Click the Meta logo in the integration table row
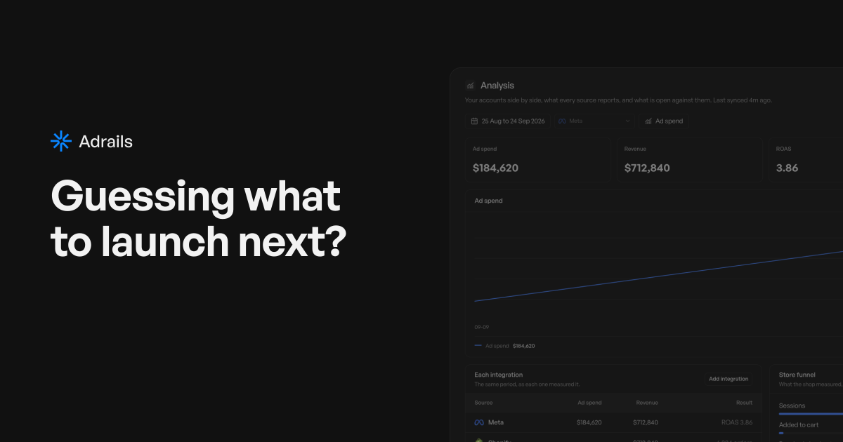The width and height of the screenshot is (843, 442). click(479, 422)
